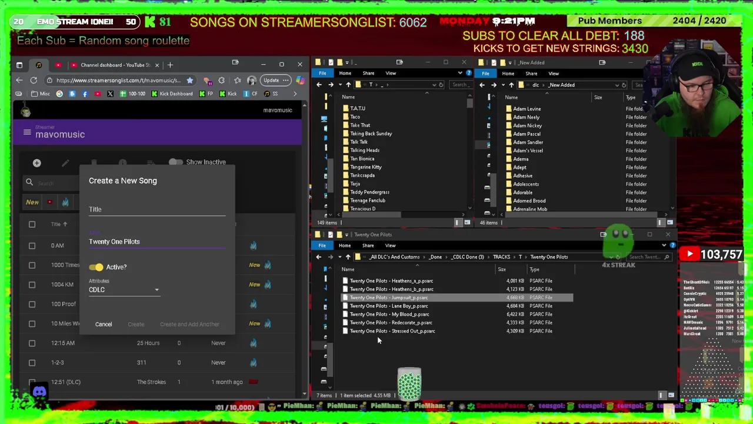Tick the select-all checkbox in song table header
This screenshot has height=424, width=753.
coord(32,224)
